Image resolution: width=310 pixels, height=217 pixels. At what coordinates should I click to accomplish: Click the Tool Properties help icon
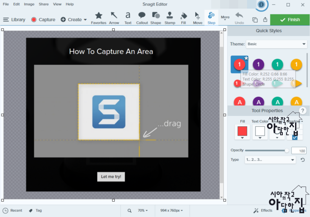(302, 111)
